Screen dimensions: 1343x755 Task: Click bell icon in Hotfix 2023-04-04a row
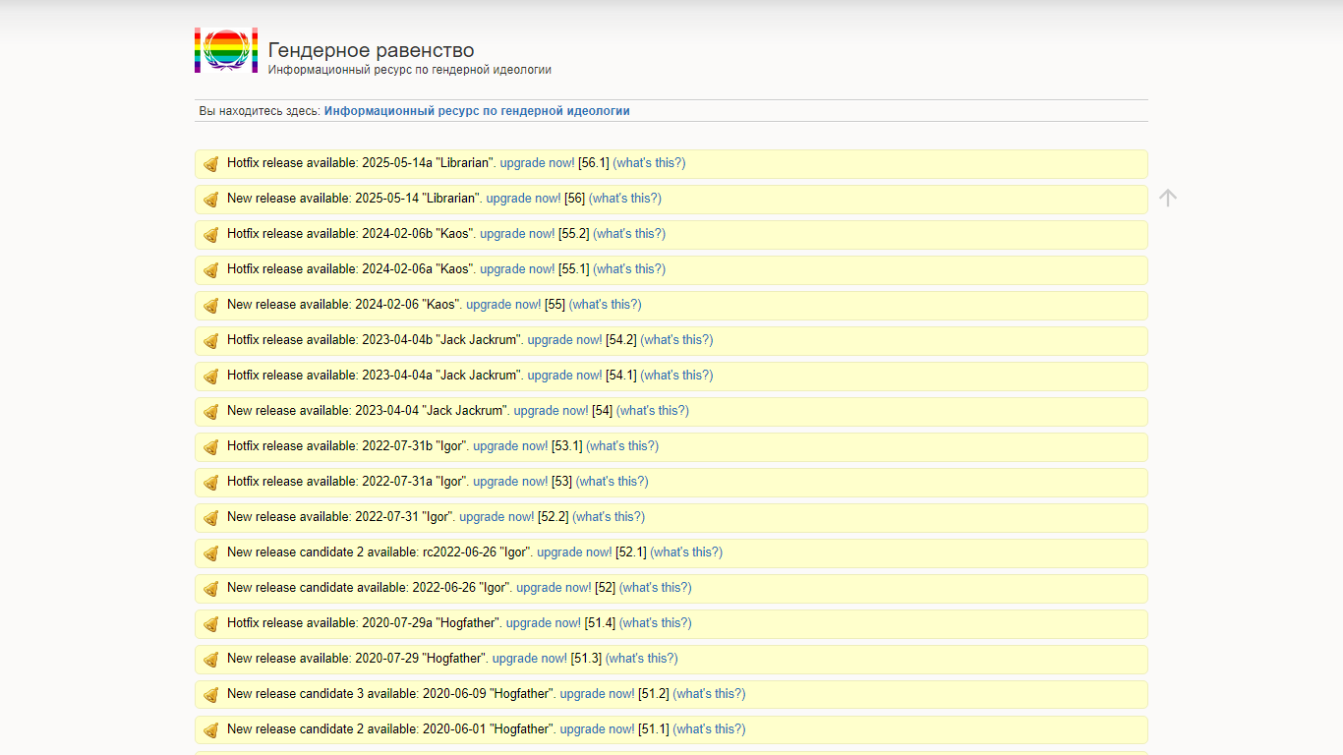tap(211, 377)
